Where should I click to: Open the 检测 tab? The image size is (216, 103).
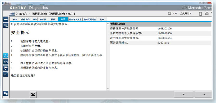tap(102, 20)
